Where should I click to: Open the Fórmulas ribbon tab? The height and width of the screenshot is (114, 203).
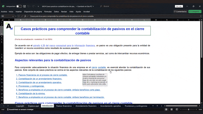(48, 11)
